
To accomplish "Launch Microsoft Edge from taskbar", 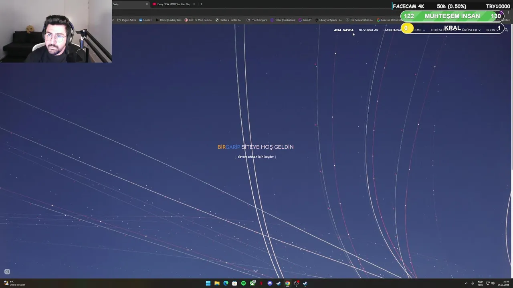I will click(226, 283).
